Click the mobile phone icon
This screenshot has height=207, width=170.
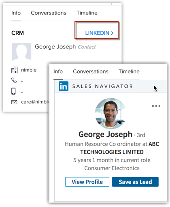[13, 91]
